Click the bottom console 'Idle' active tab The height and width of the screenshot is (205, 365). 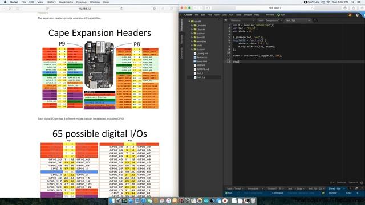(x=337, y=188)
